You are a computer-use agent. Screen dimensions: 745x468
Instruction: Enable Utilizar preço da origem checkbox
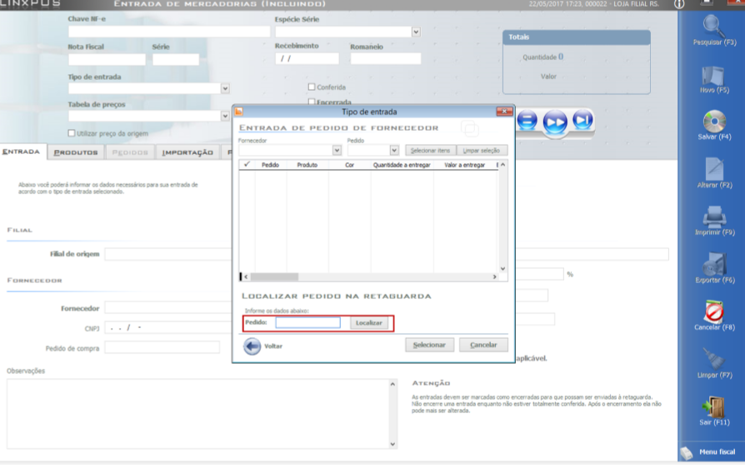click(72, 133)
